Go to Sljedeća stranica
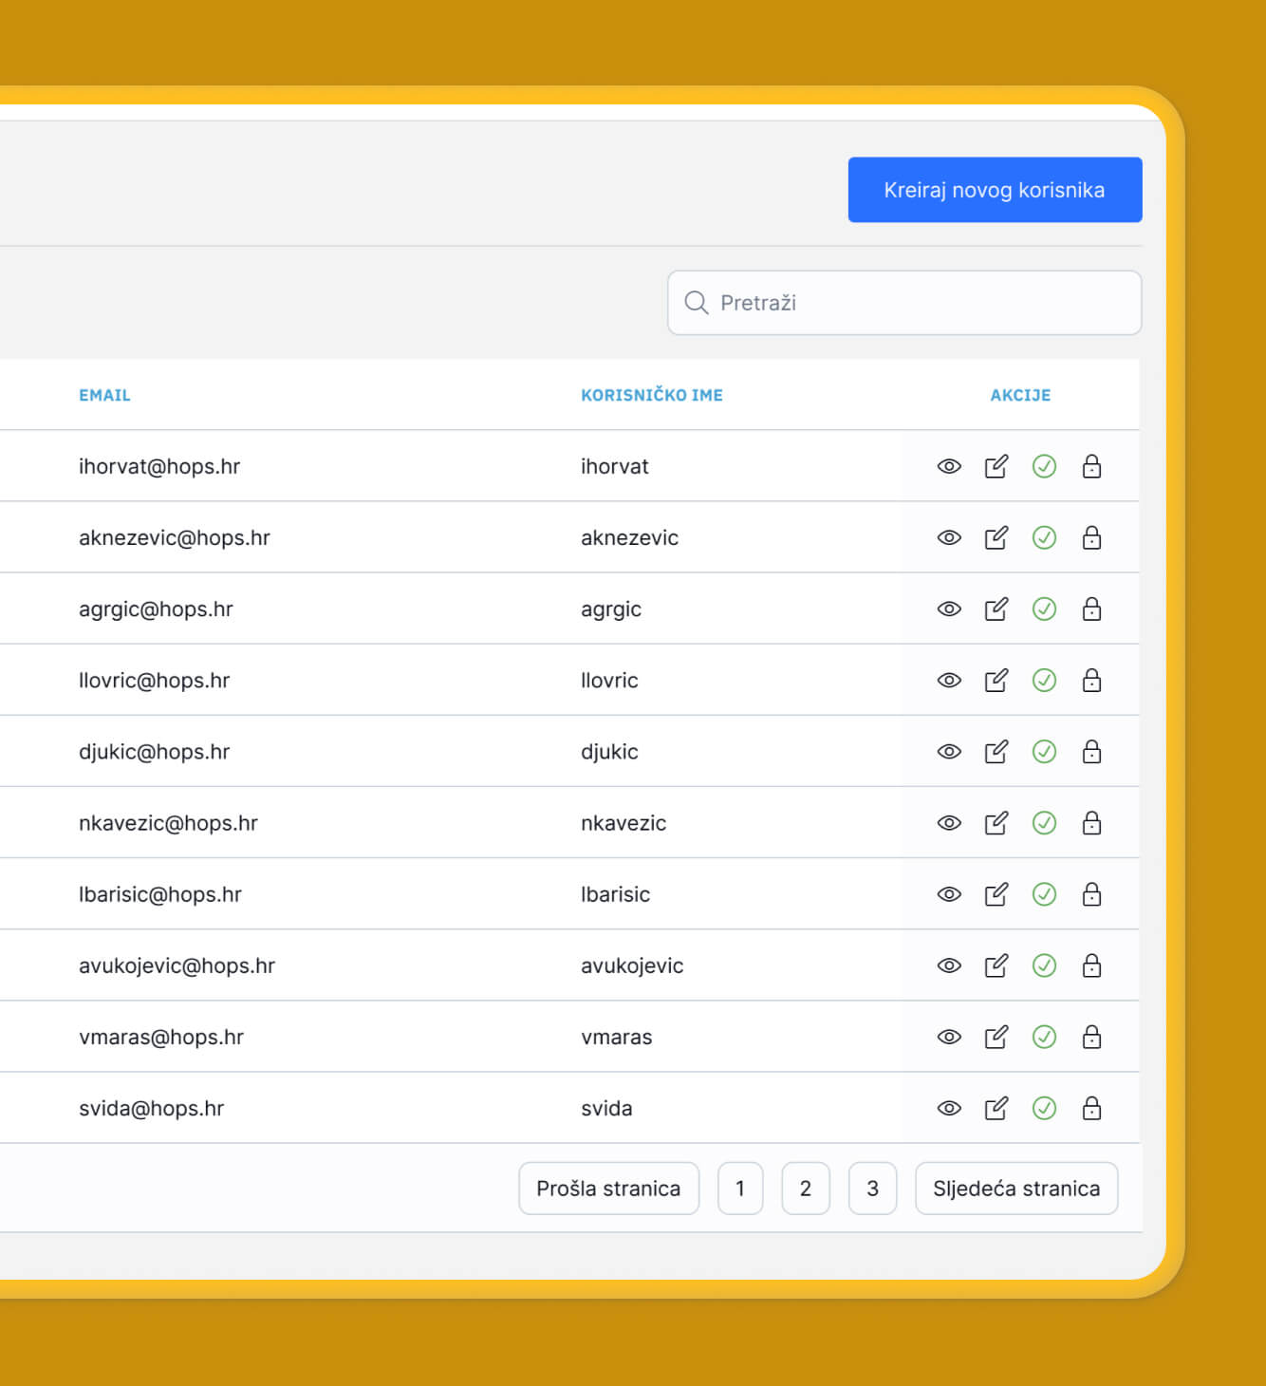The image size is (1266, 1386). pyautogui.click(x=1016, y=1189)
